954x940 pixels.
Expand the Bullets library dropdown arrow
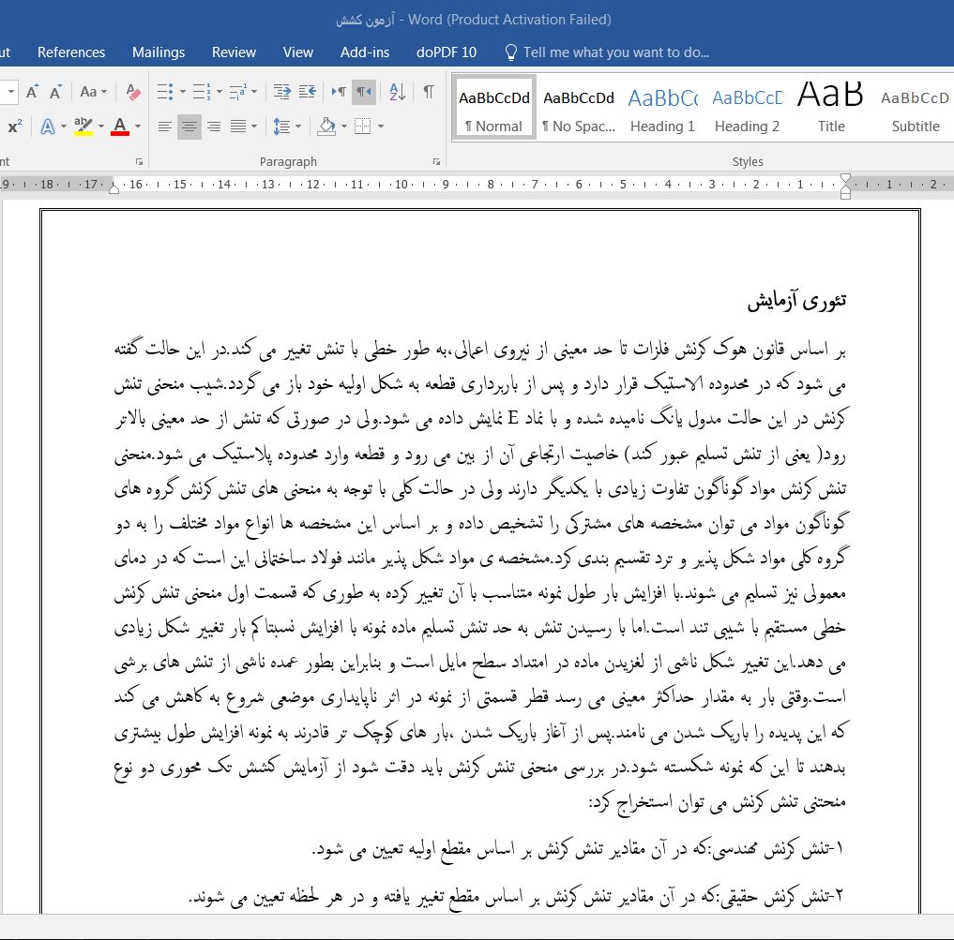[x=183, y=92]
